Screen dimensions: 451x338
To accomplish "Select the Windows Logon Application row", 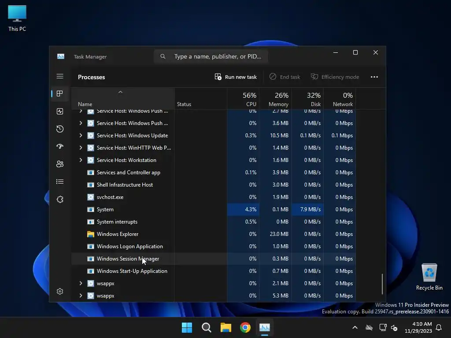I will [214, 246].
